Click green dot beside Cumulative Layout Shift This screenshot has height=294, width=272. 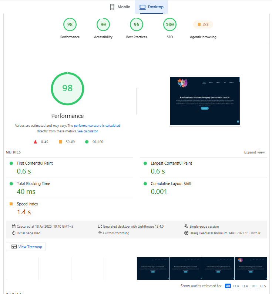tap(145, 184)
